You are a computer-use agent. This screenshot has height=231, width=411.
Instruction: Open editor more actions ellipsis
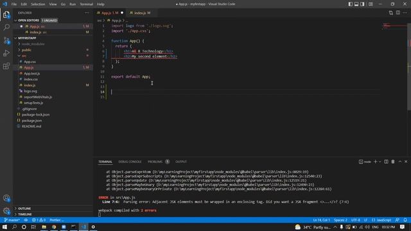tap(405, 13)
